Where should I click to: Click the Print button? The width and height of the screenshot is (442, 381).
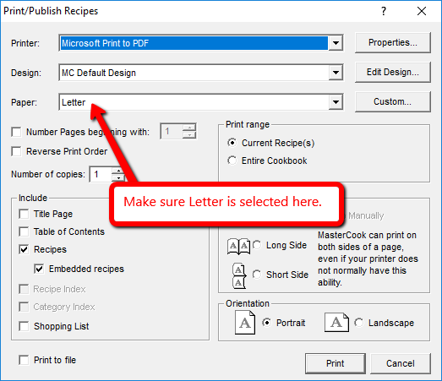pyautogui.click(x=336, y=363)
